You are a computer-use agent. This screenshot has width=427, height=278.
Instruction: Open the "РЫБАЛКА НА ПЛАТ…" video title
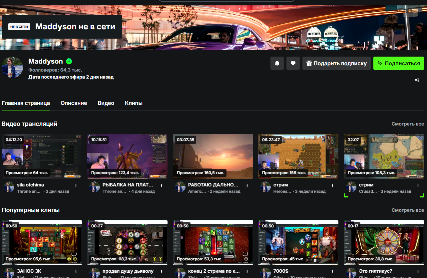[128, 185]
